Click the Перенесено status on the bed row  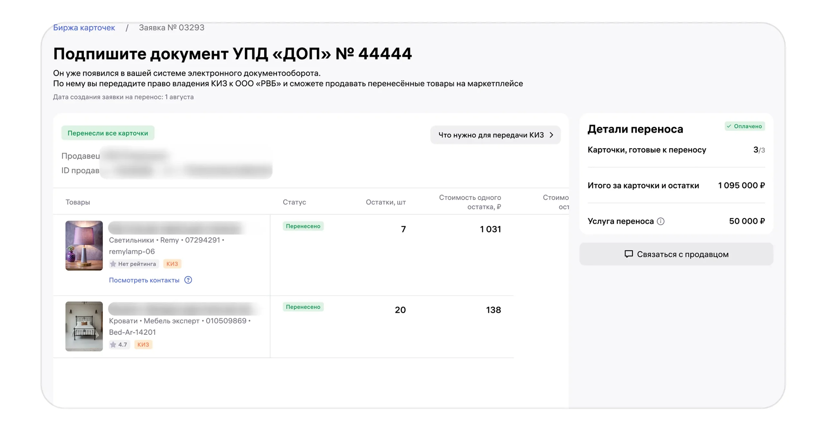point(303,307)
